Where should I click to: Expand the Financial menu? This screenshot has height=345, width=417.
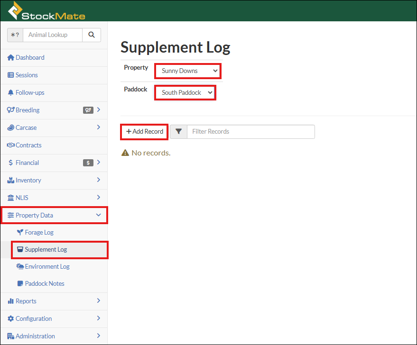tap(98, 163)
